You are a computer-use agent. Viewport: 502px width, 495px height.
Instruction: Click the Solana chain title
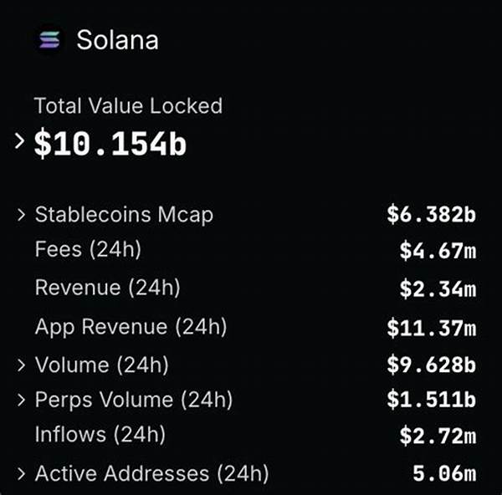[x=117, y=39]
